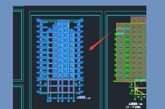Select the highlighted blue building section drawing
165x109 pixels.
tap(60, 60)
